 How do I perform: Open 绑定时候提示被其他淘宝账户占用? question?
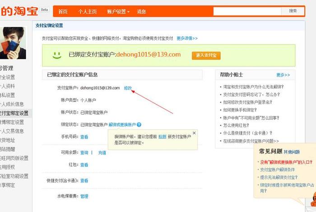pos(287,188)
